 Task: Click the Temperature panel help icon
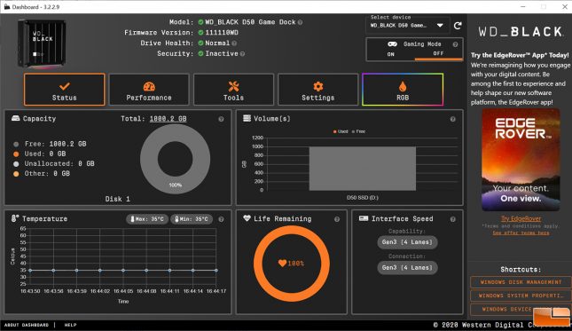[x=221, y=219]
